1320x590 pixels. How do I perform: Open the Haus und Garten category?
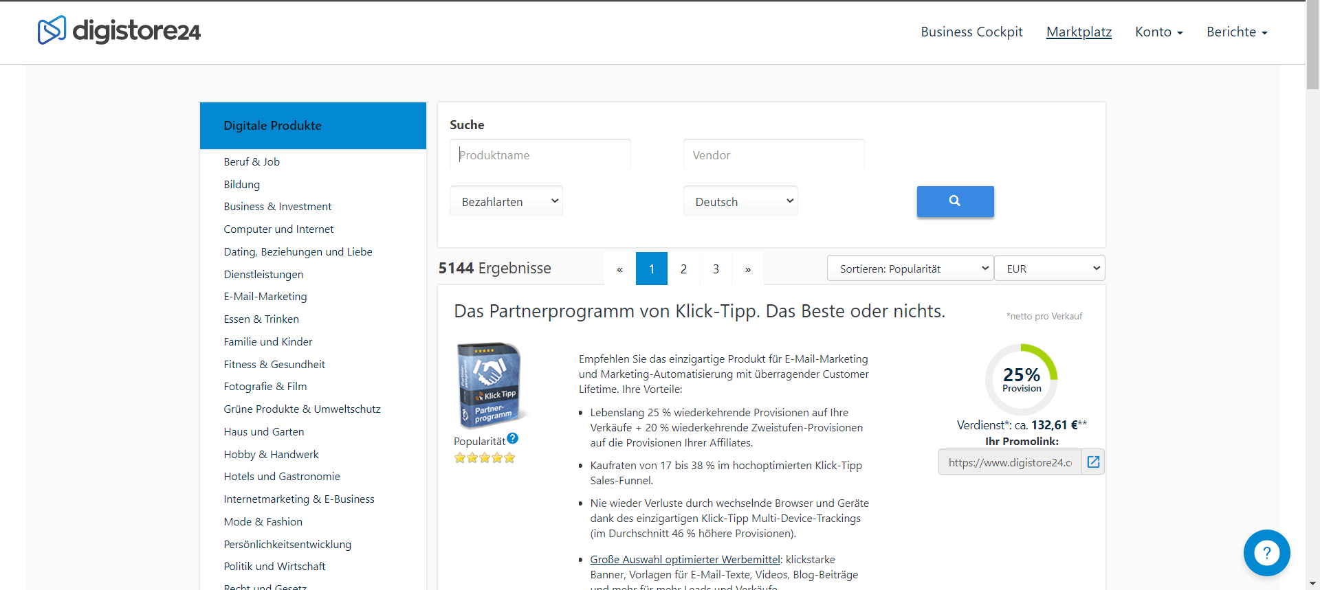pyautogui.click(x=264, y=431)
